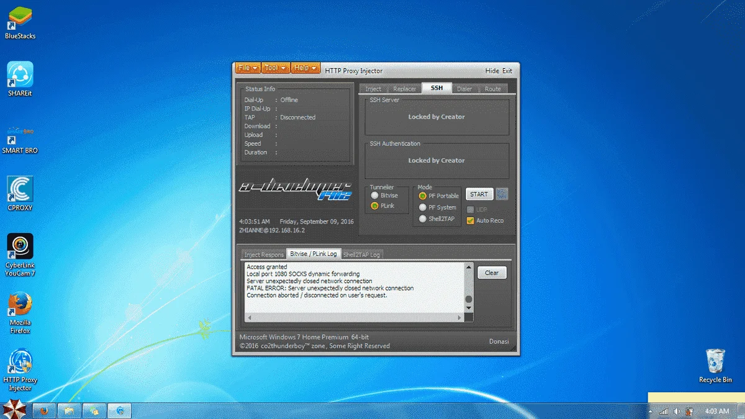Click the log's horizontal scrollbar track
This screenshot has height=419, width=745.
pos(355,317)
